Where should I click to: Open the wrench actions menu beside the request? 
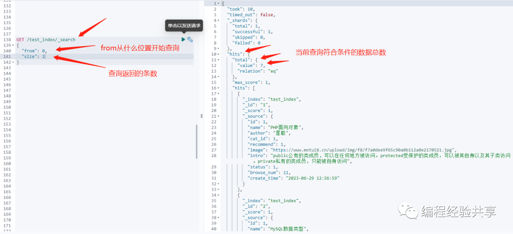(x=190, y=39)
